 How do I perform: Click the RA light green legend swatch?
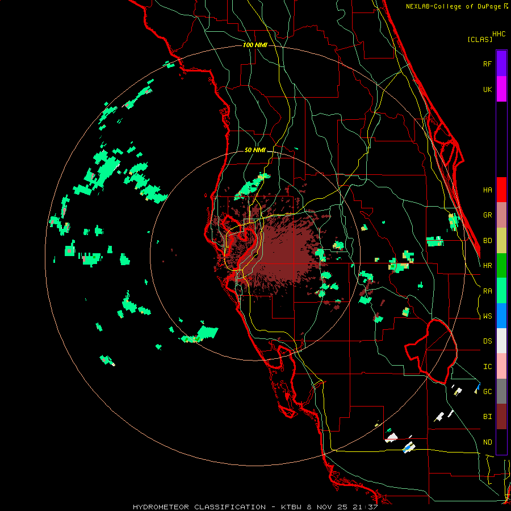click(x=501, y=291)
